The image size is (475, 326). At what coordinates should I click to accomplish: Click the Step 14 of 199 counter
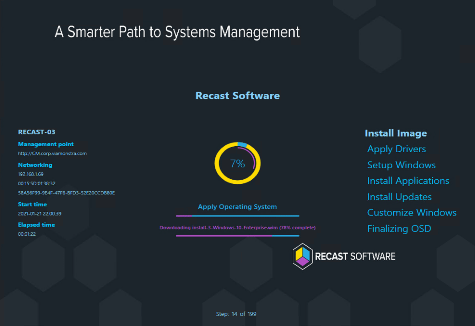coord(236,314)
